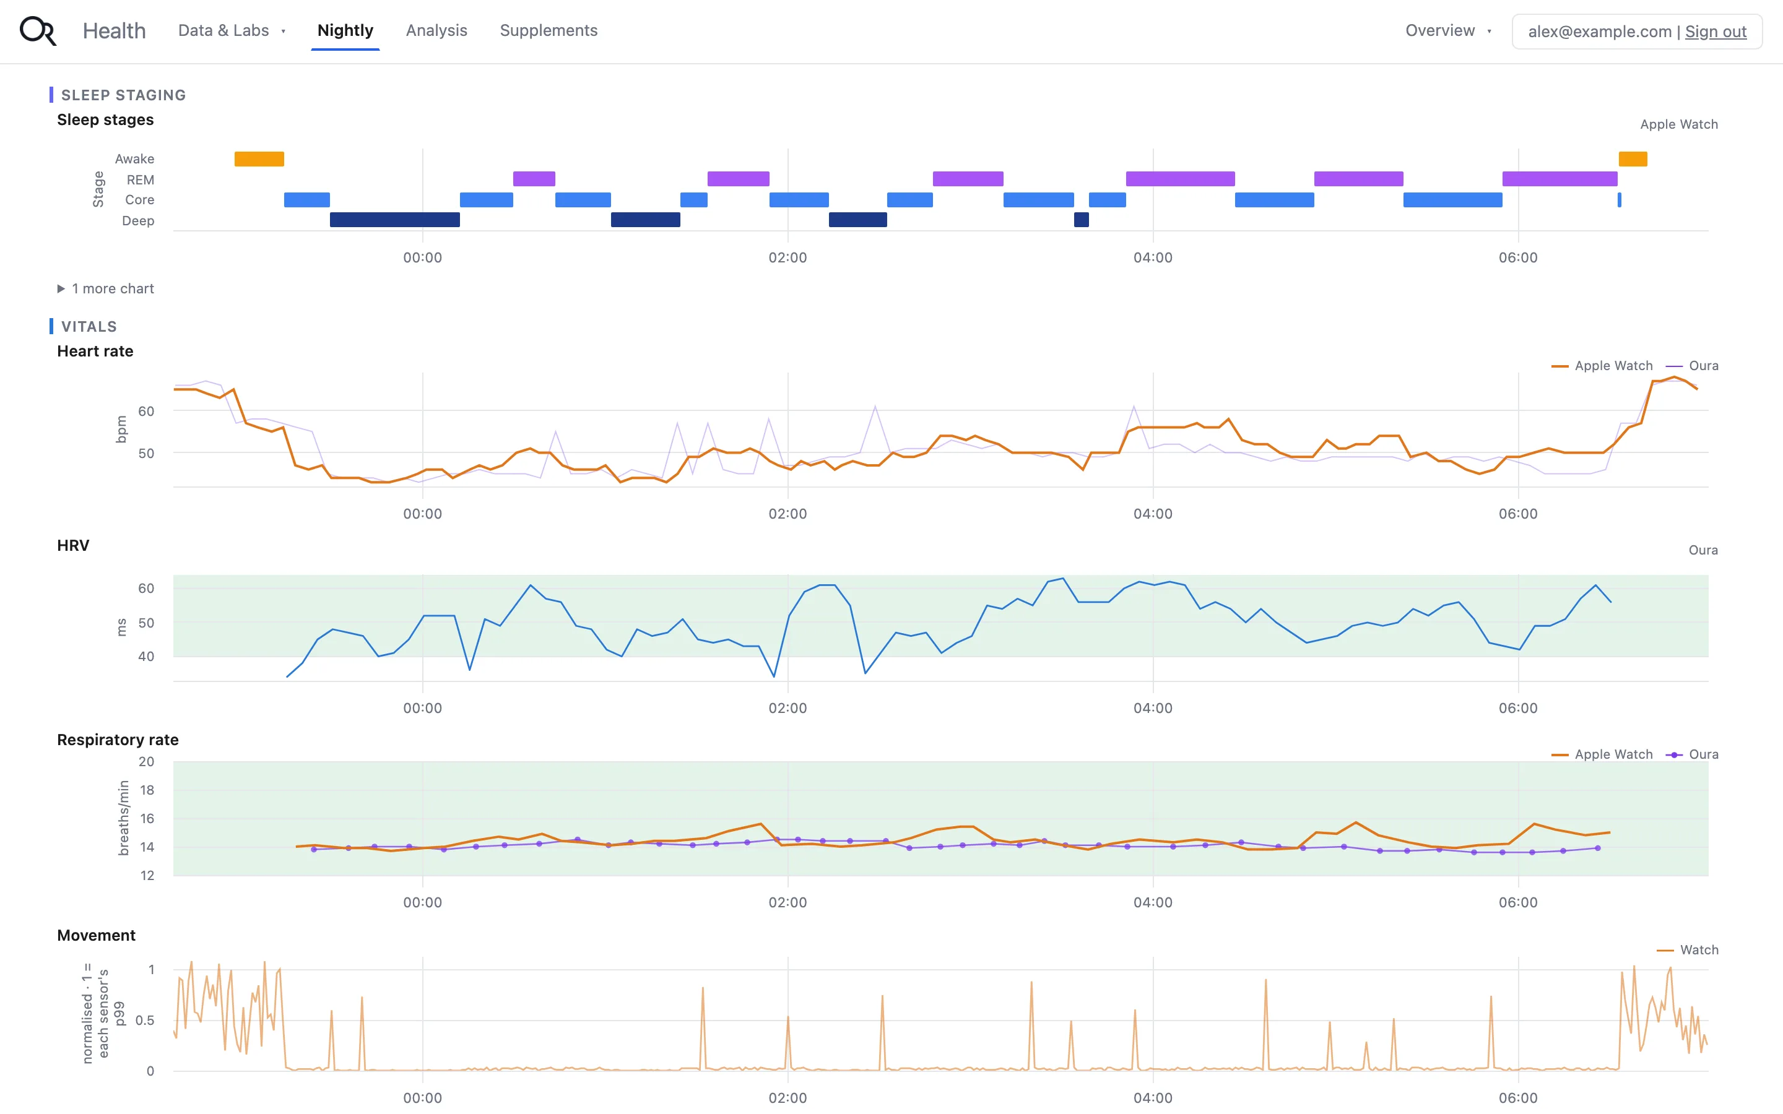
Task: Click the first orange Awake bar in Sleep stages
Action: tap(259, 159)
